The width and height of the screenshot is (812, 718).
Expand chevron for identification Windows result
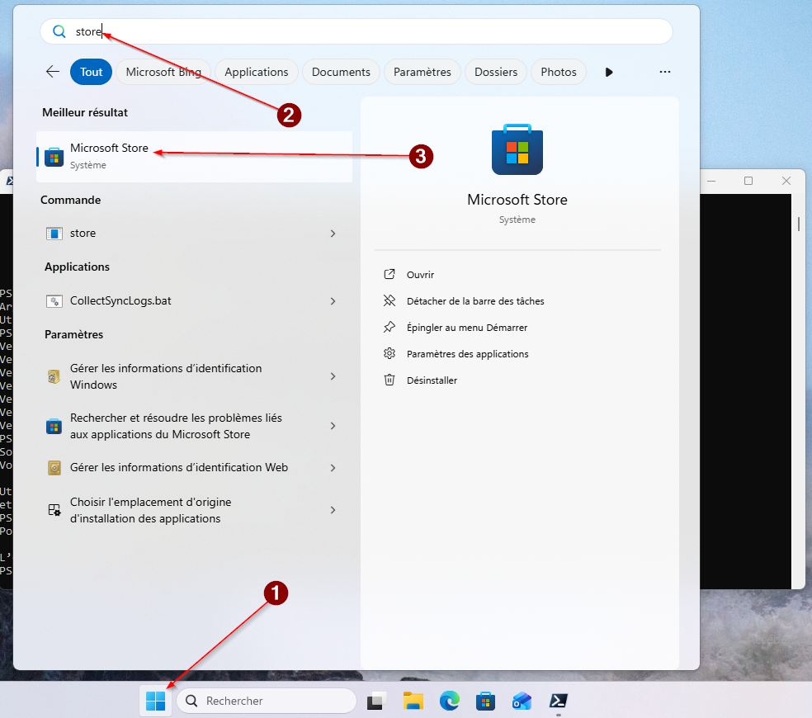click(x=333, y=376)
